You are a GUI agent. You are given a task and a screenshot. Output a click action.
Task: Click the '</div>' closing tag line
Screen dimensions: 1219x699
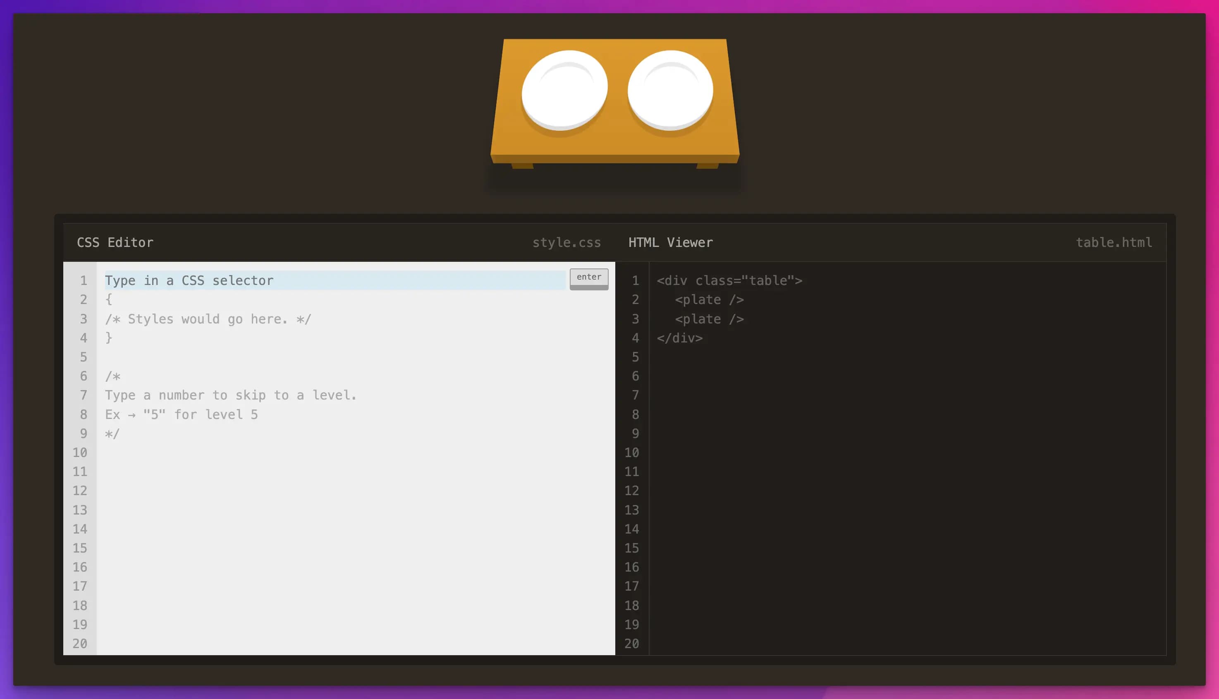(679, 338)
